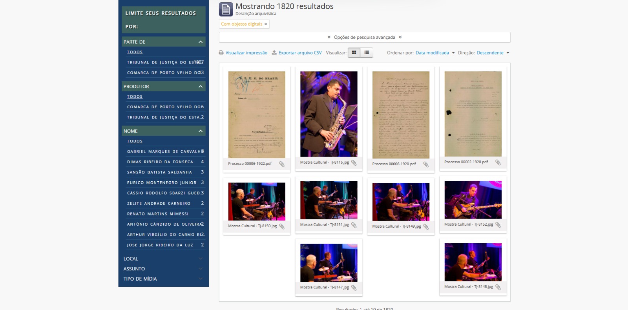The image size is (628, 310).
Task: Open the 'Data modificada' sort dropdown
Action: [435, 53]
